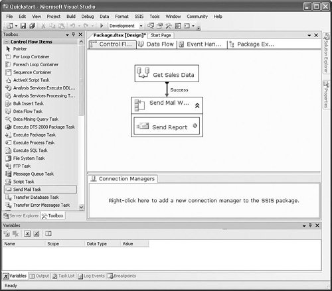332x291 pixels.
Task: Collapse the Control Flow Items group
Action: pos(7,42)
